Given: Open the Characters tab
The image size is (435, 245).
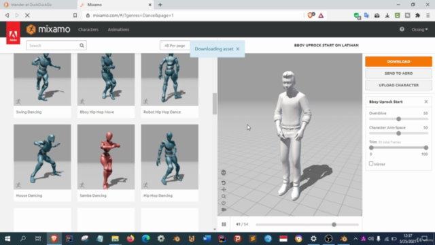Looking at the screenshot, I should pos(88,29).
